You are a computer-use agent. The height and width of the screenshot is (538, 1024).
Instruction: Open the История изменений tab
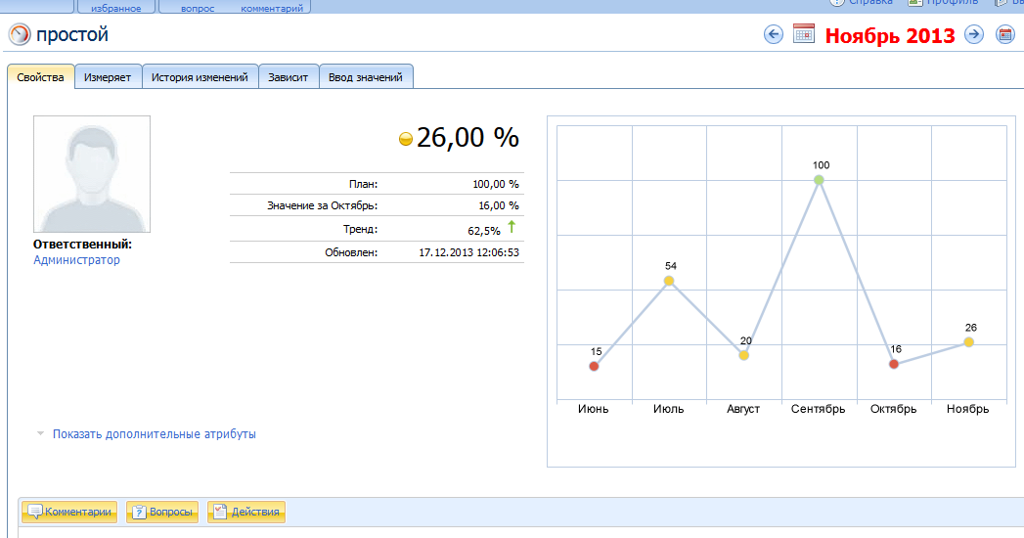click(x=200, y=77)
